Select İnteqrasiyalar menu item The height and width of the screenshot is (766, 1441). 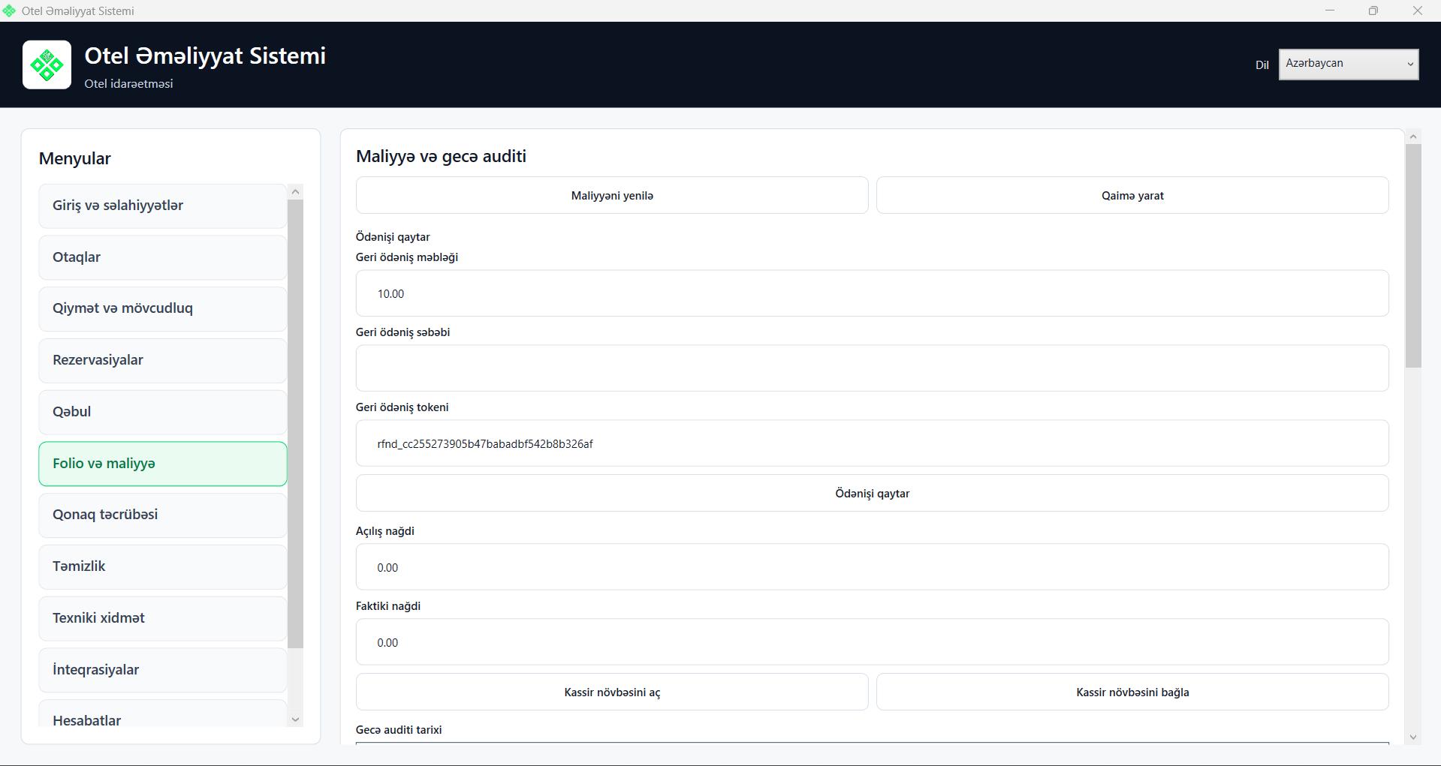point(162,670)
